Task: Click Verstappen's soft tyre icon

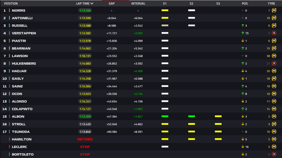Action: click(274, 33)
